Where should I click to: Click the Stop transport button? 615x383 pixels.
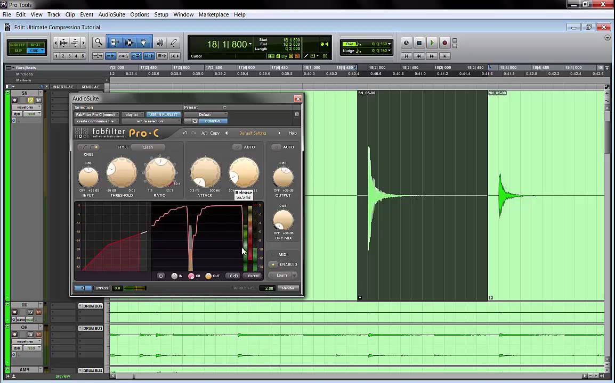point(419,43)
